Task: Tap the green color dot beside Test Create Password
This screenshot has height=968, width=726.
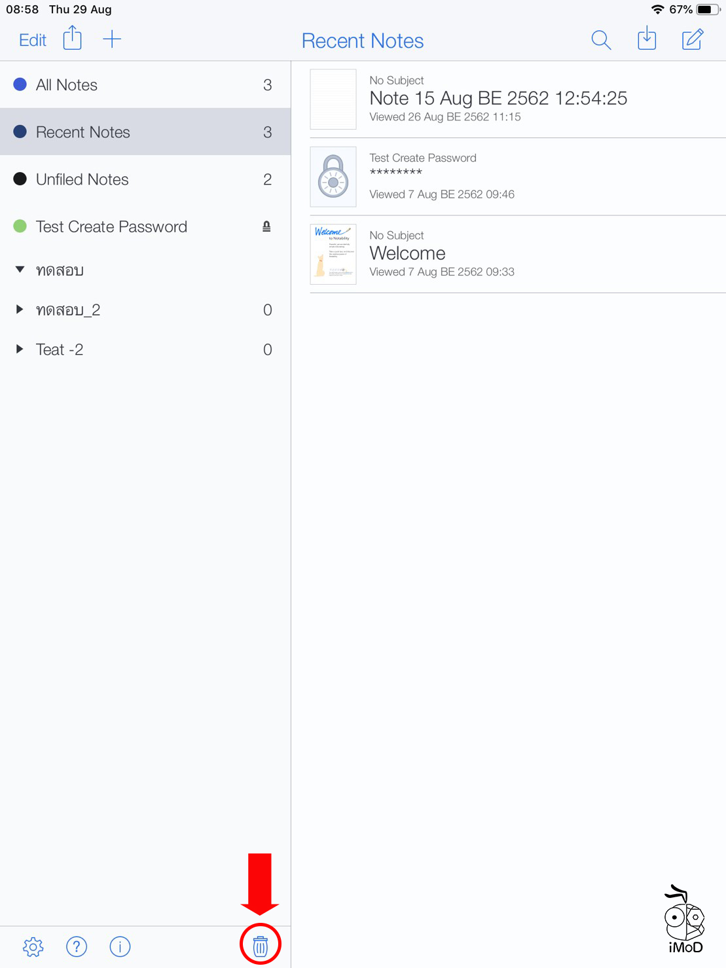Action: (20, 226)
